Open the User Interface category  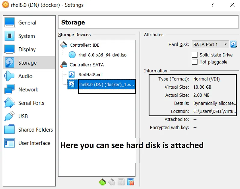pos(29,143)
